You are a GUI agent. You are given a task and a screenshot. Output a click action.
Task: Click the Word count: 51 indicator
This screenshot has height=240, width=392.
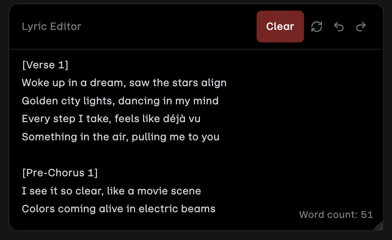pos(336,215)
